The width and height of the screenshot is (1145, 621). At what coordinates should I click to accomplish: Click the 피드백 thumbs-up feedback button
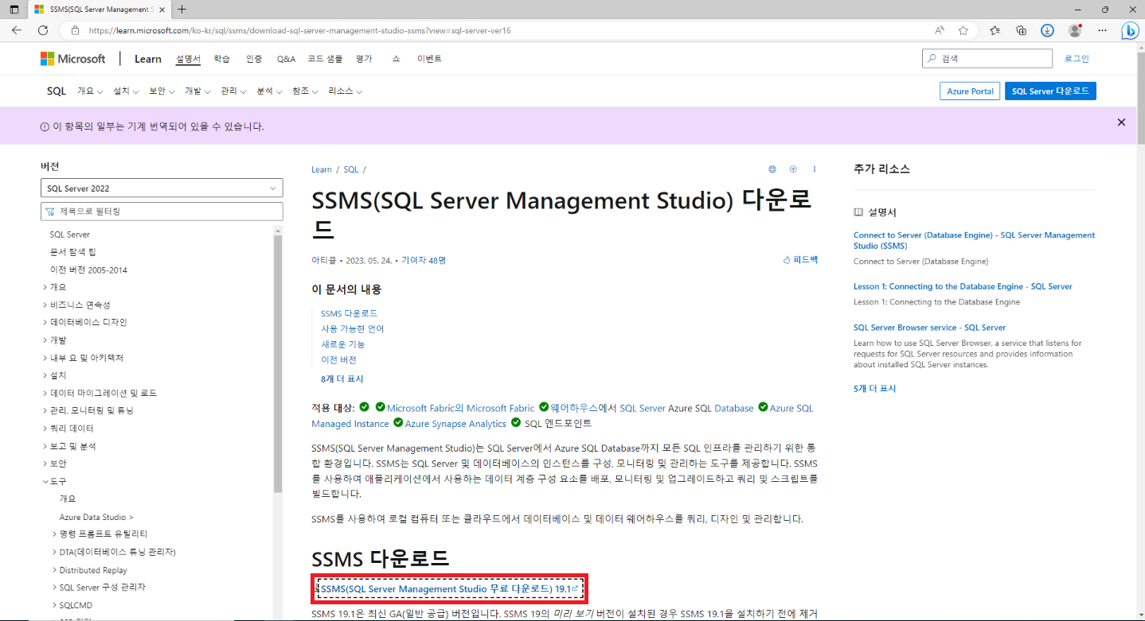[x=800, y=260]
